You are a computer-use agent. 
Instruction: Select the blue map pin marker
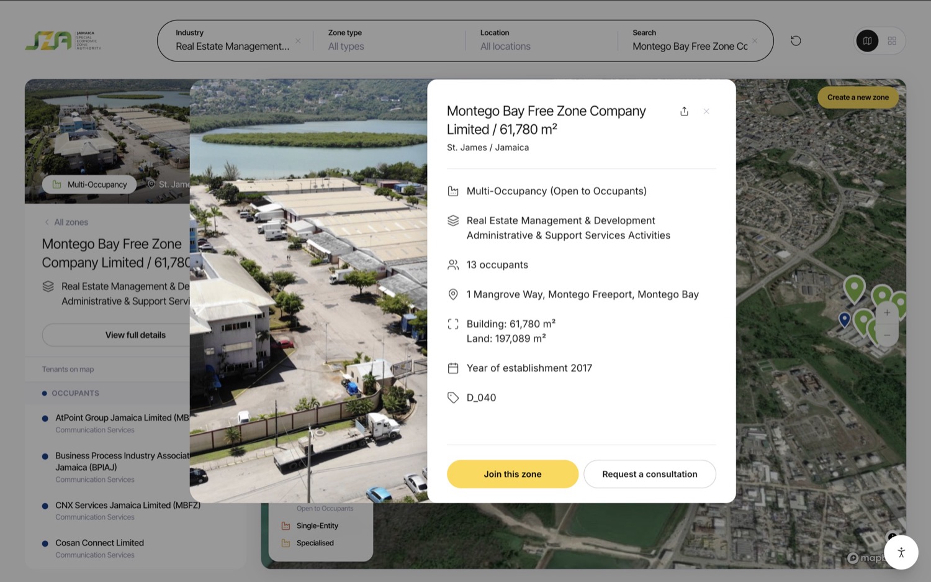tap(844, 319)
